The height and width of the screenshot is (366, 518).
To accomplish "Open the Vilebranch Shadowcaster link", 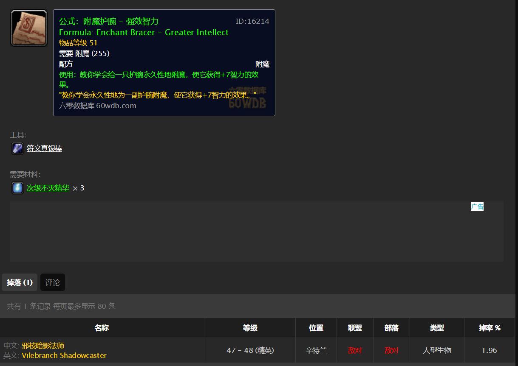I will [x=64, y=355].
